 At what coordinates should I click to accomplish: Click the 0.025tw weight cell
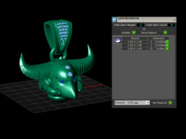coord(160,42)
